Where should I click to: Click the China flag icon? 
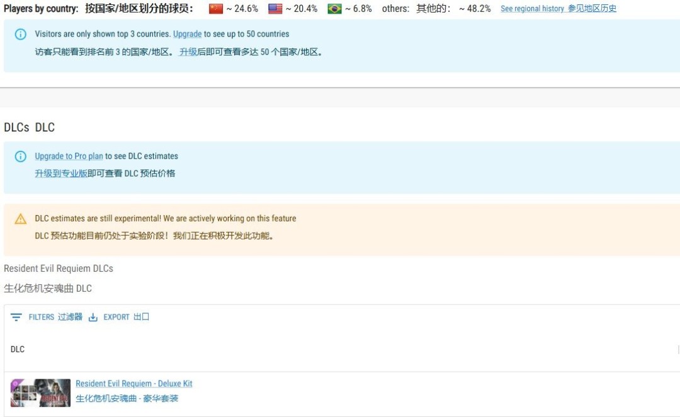pyautogui.click(x=216, y=8)
